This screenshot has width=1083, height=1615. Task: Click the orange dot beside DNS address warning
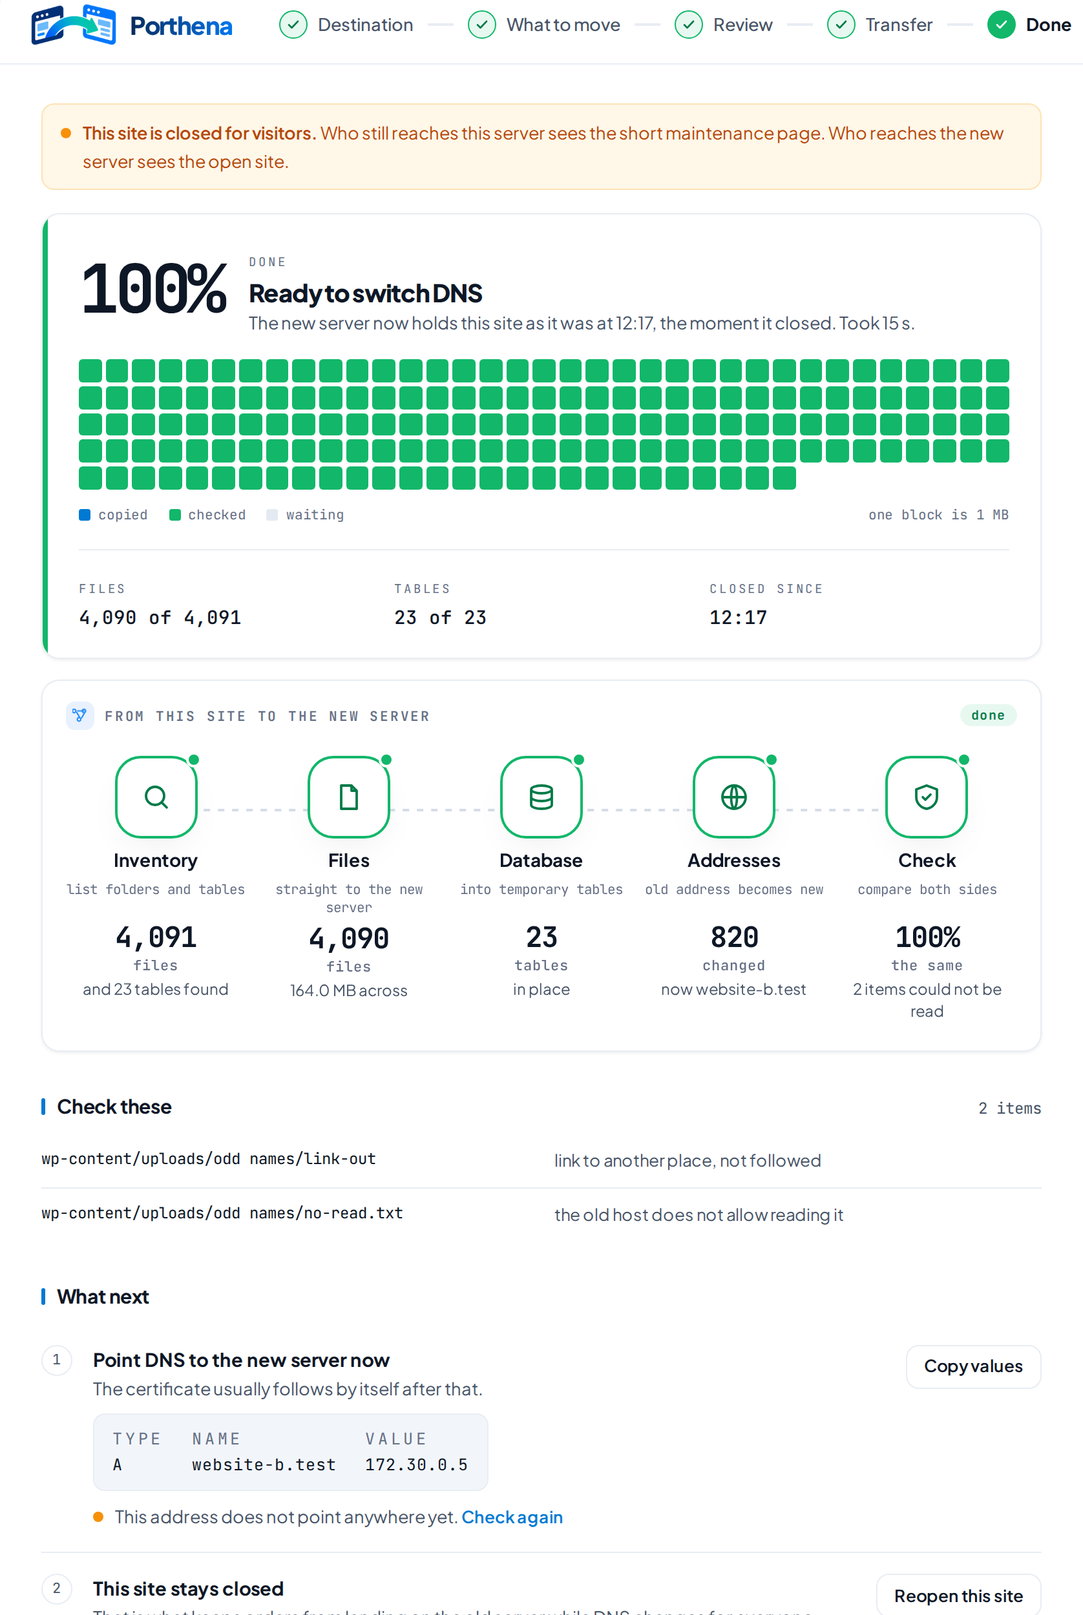(x=98, y=1517)
